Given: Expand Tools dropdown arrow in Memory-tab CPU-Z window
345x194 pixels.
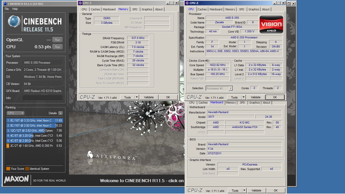Looking at the screenshot, I should (137, 97).
